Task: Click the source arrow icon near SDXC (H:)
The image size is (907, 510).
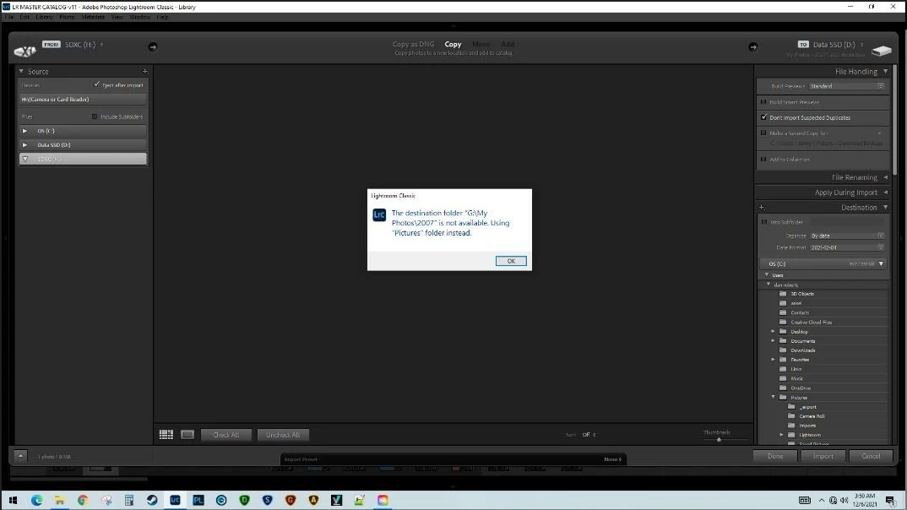Action: (x=153, y=46)
